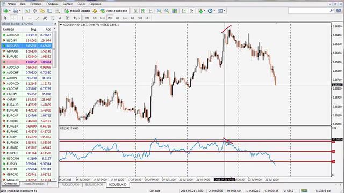Toggle the Navigator folder-star icon

42,11
